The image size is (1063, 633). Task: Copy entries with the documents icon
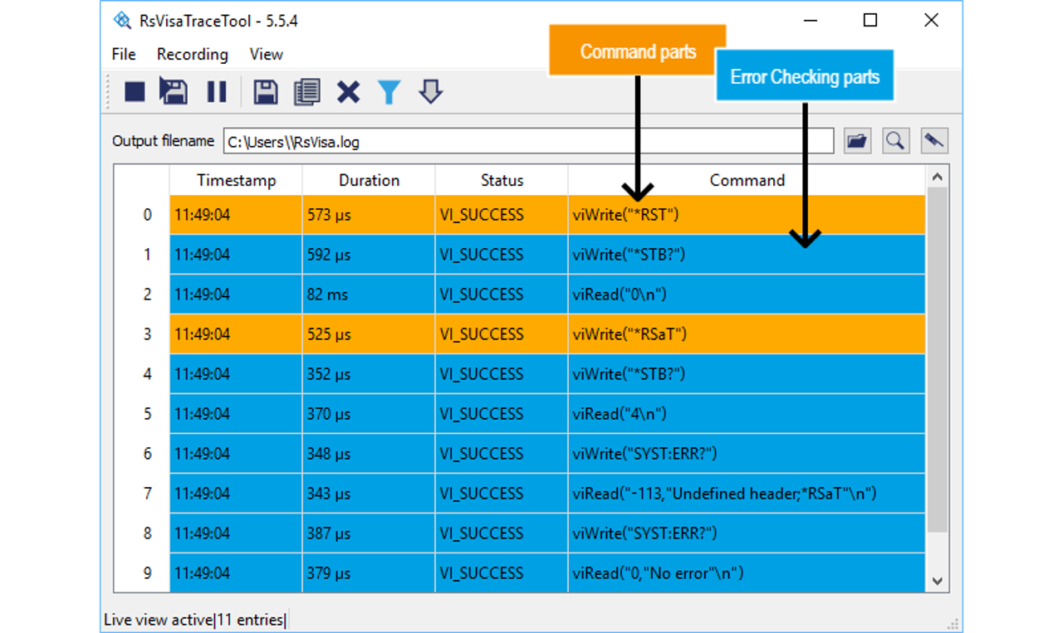pos(307,91)
